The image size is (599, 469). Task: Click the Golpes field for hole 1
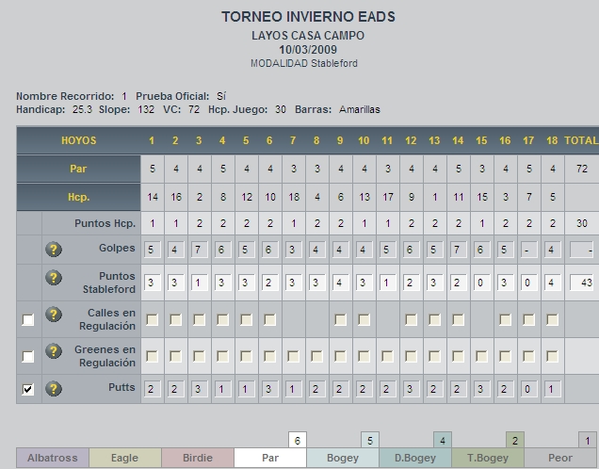tap(153, 250)
